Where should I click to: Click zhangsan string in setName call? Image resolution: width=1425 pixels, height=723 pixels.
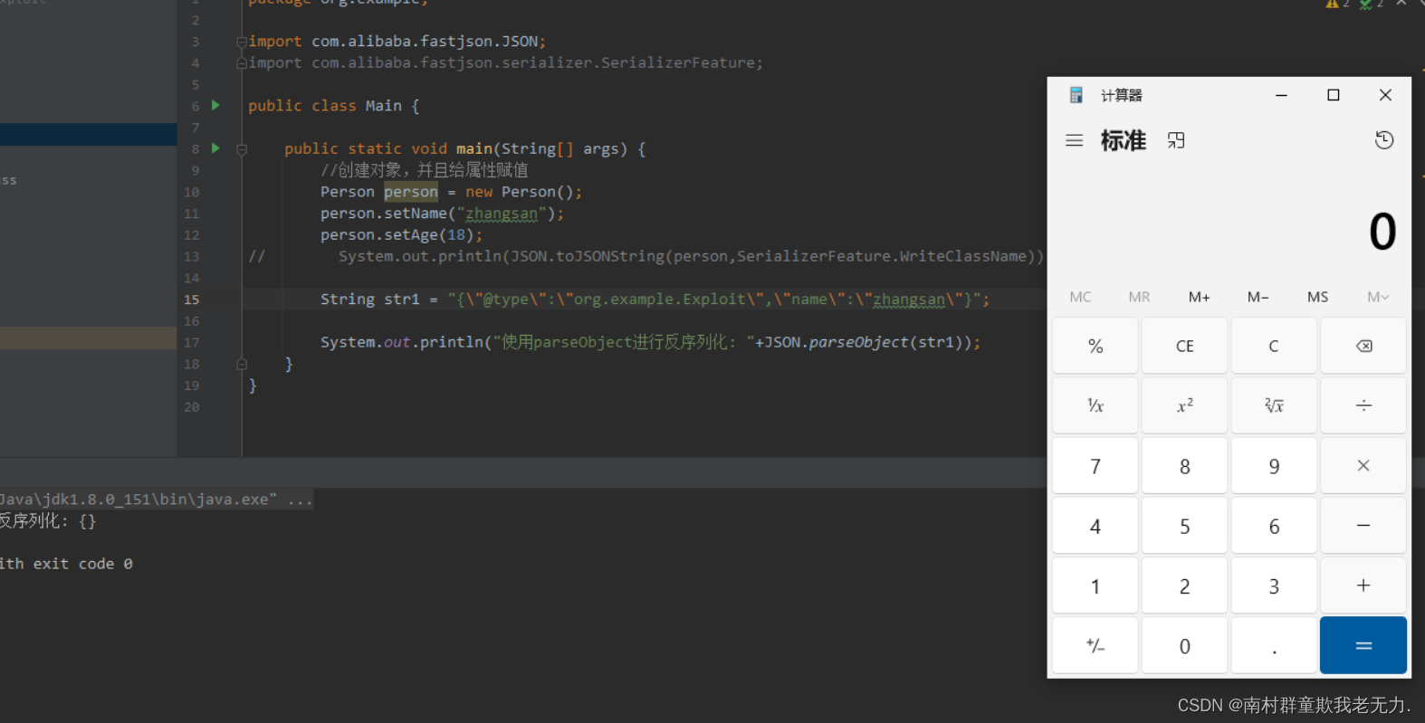coord(502,214)
